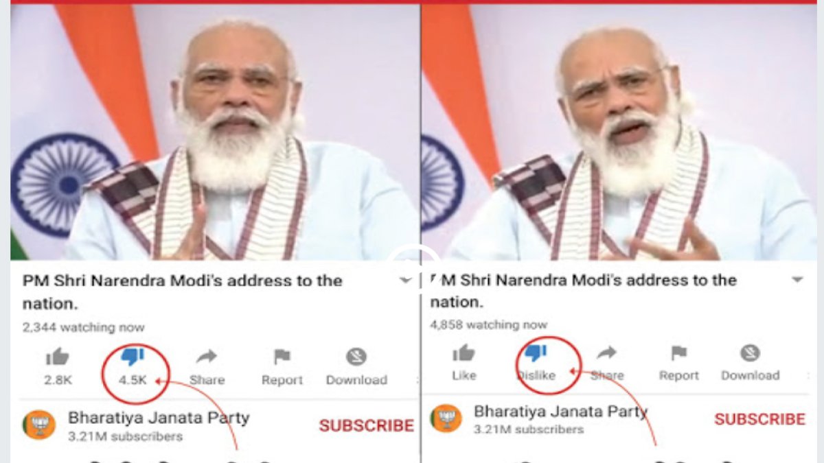
Task: Open BJP channel avatar in right panel
Action: tap(446, 418)
